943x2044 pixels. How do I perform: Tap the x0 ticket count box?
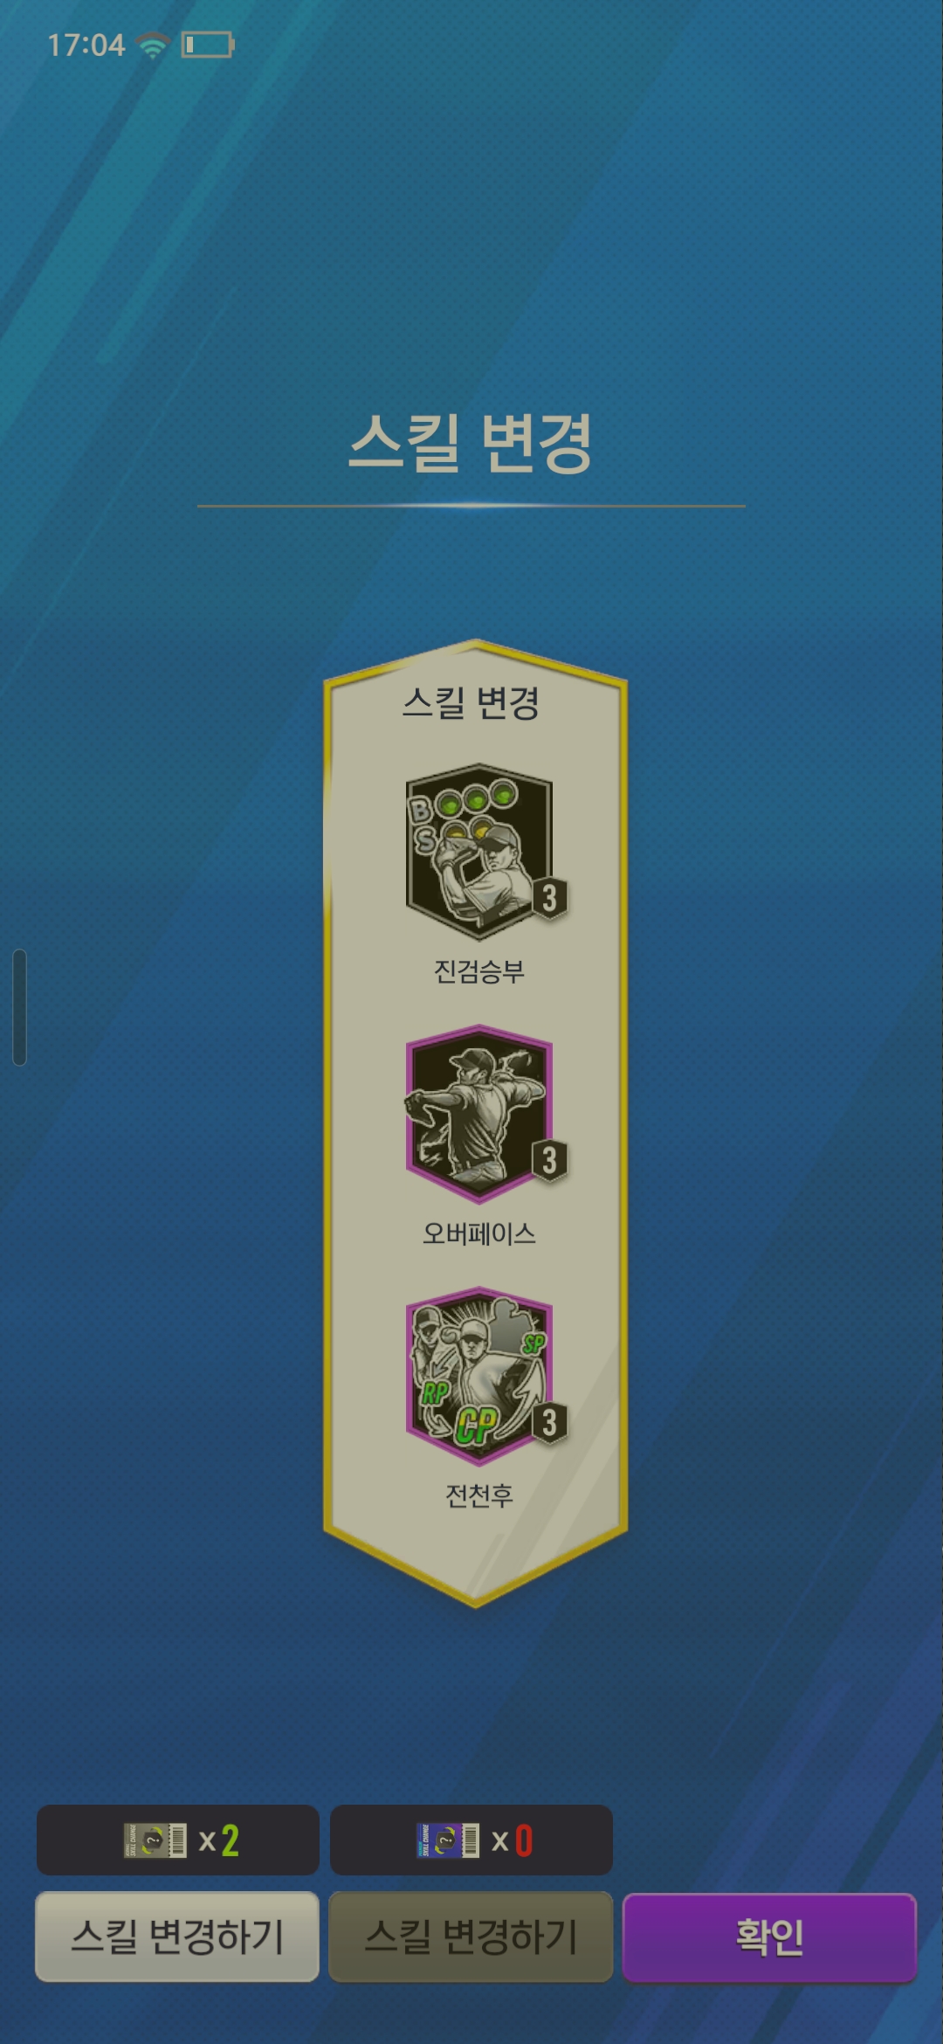tap(471, 1840)
